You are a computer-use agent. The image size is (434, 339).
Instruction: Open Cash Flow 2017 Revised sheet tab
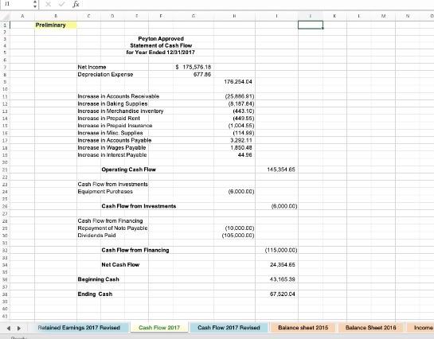(229, 328)
